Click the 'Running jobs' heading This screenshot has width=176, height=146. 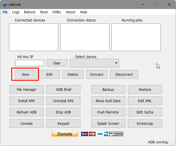132,20
